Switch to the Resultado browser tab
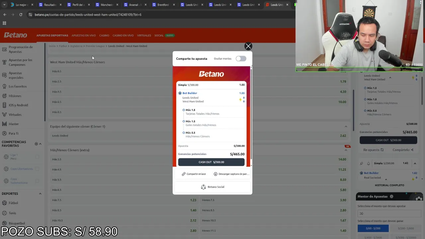425x239 pixels. pos(50,5)
